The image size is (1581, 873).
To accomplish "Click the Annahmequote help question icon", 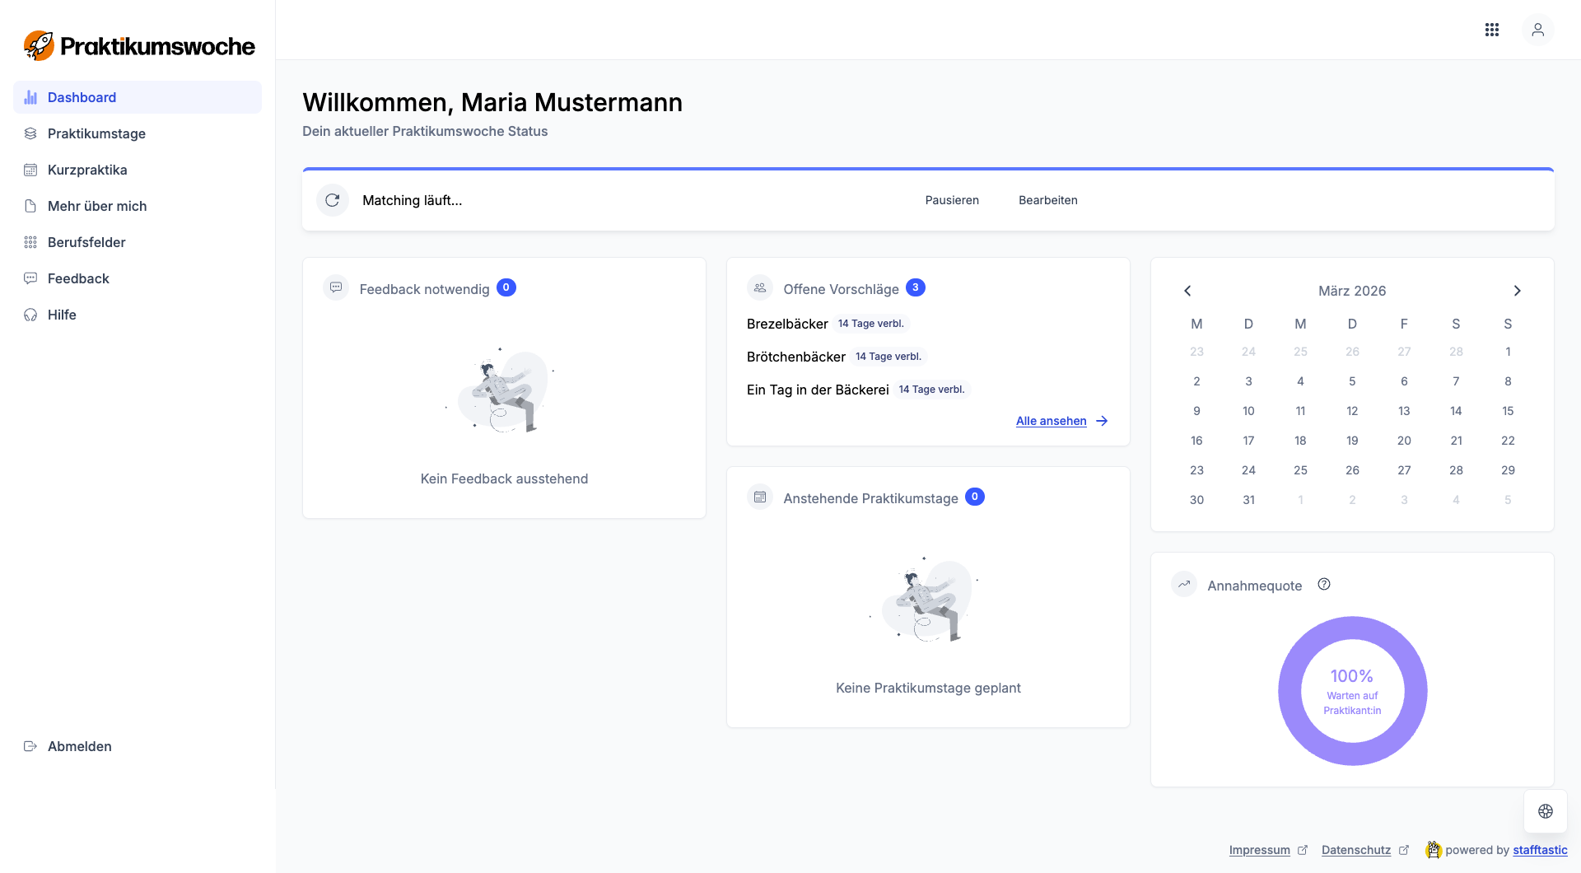I will [1324, 585].
